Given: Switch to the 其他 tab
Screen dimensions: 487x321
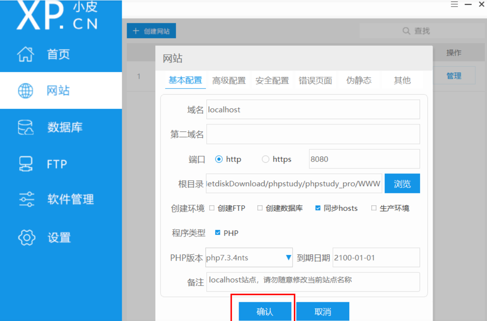Looking at the screenshot, I should tap(402, 81).
